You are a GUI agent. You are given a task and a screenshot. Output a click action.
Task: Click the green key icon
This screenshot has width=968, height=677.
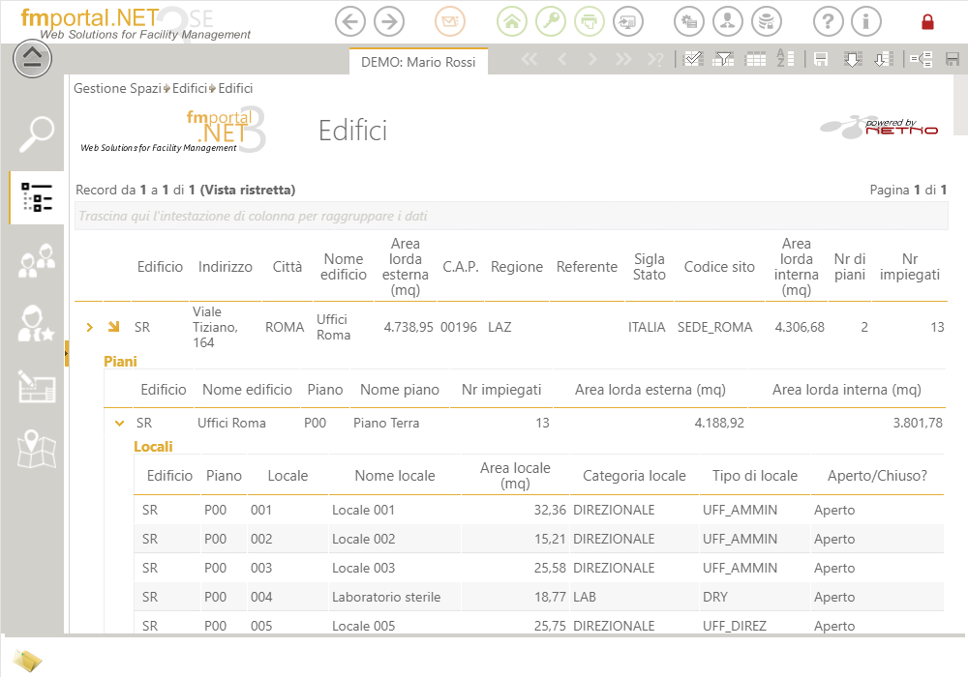click(550, 21)
